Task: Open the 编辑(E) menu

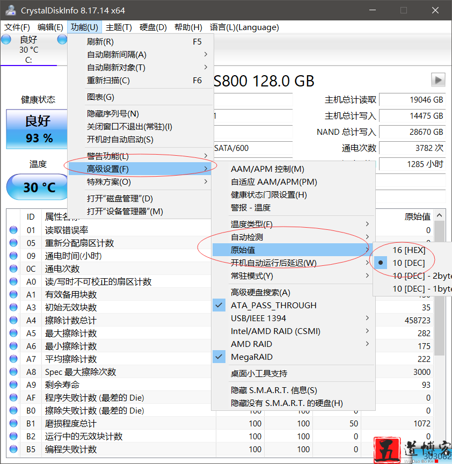Action: [50, 27]
